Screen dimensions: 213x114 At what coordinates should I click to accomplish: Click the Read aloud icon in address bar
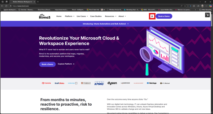pyautogui.click(x=181, y=6)
